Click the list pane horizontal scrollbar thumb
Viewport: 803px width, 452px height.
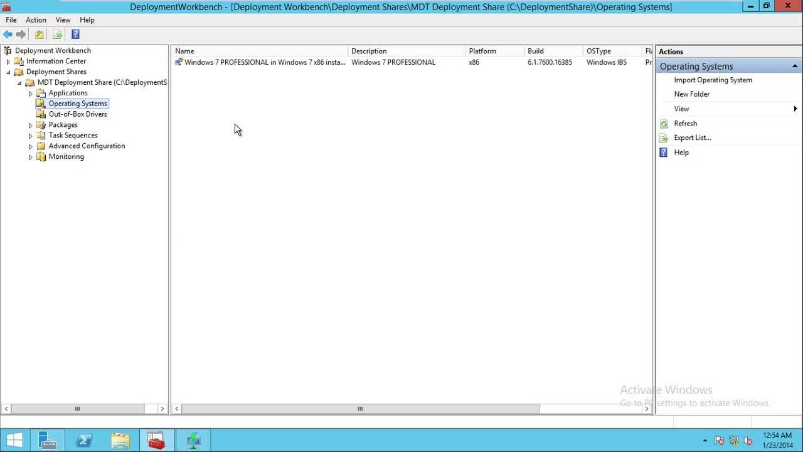tap(360, 409)
